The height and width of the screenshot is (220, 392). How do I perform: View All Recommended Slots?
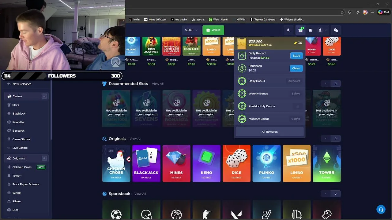[x=158, y=84]
